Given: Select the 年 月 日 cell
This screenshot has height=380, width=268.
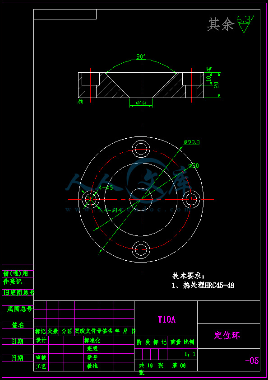Looking at the screenshot, I should pos(125,331).
